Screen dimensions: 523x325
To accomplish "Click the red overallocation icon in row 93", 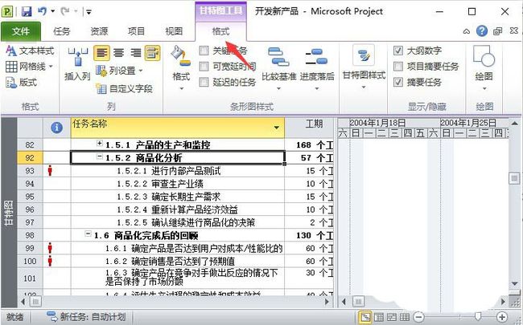I will point(50,170).
